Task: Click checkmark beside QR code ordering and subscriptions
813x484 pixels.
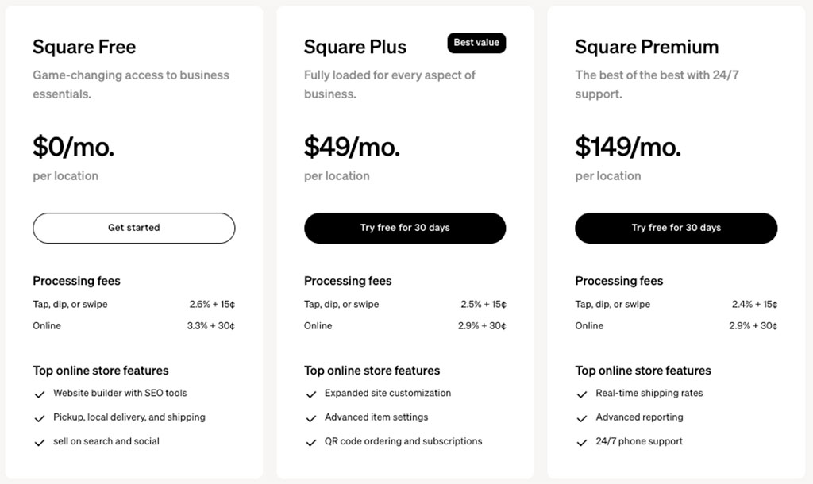Action: click(x=310, y=443)
